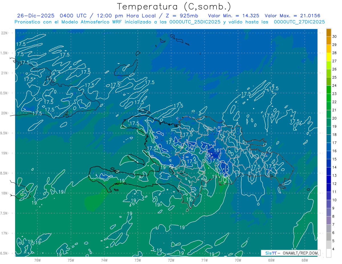Click the "16" contour label on the map
Viewport: 342px width, 264px height.
click(x=216, y=150)
